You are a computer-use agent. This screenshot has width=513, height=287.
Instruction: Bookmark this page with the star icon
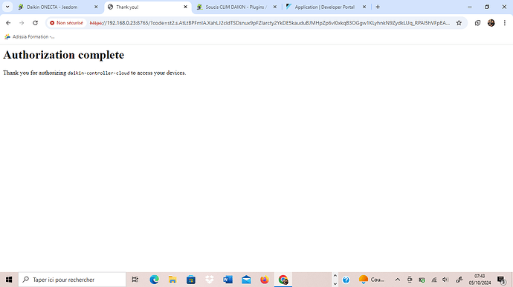coord(459,23)
